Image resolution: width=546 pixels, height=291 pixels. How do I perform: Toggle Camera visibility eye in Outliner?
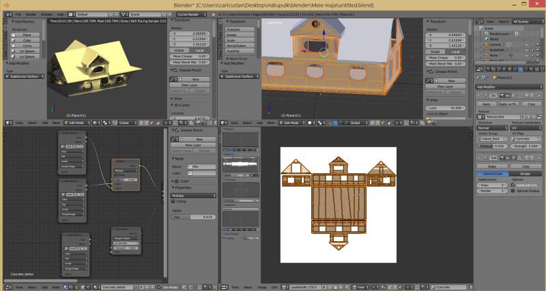pos(526,45)
